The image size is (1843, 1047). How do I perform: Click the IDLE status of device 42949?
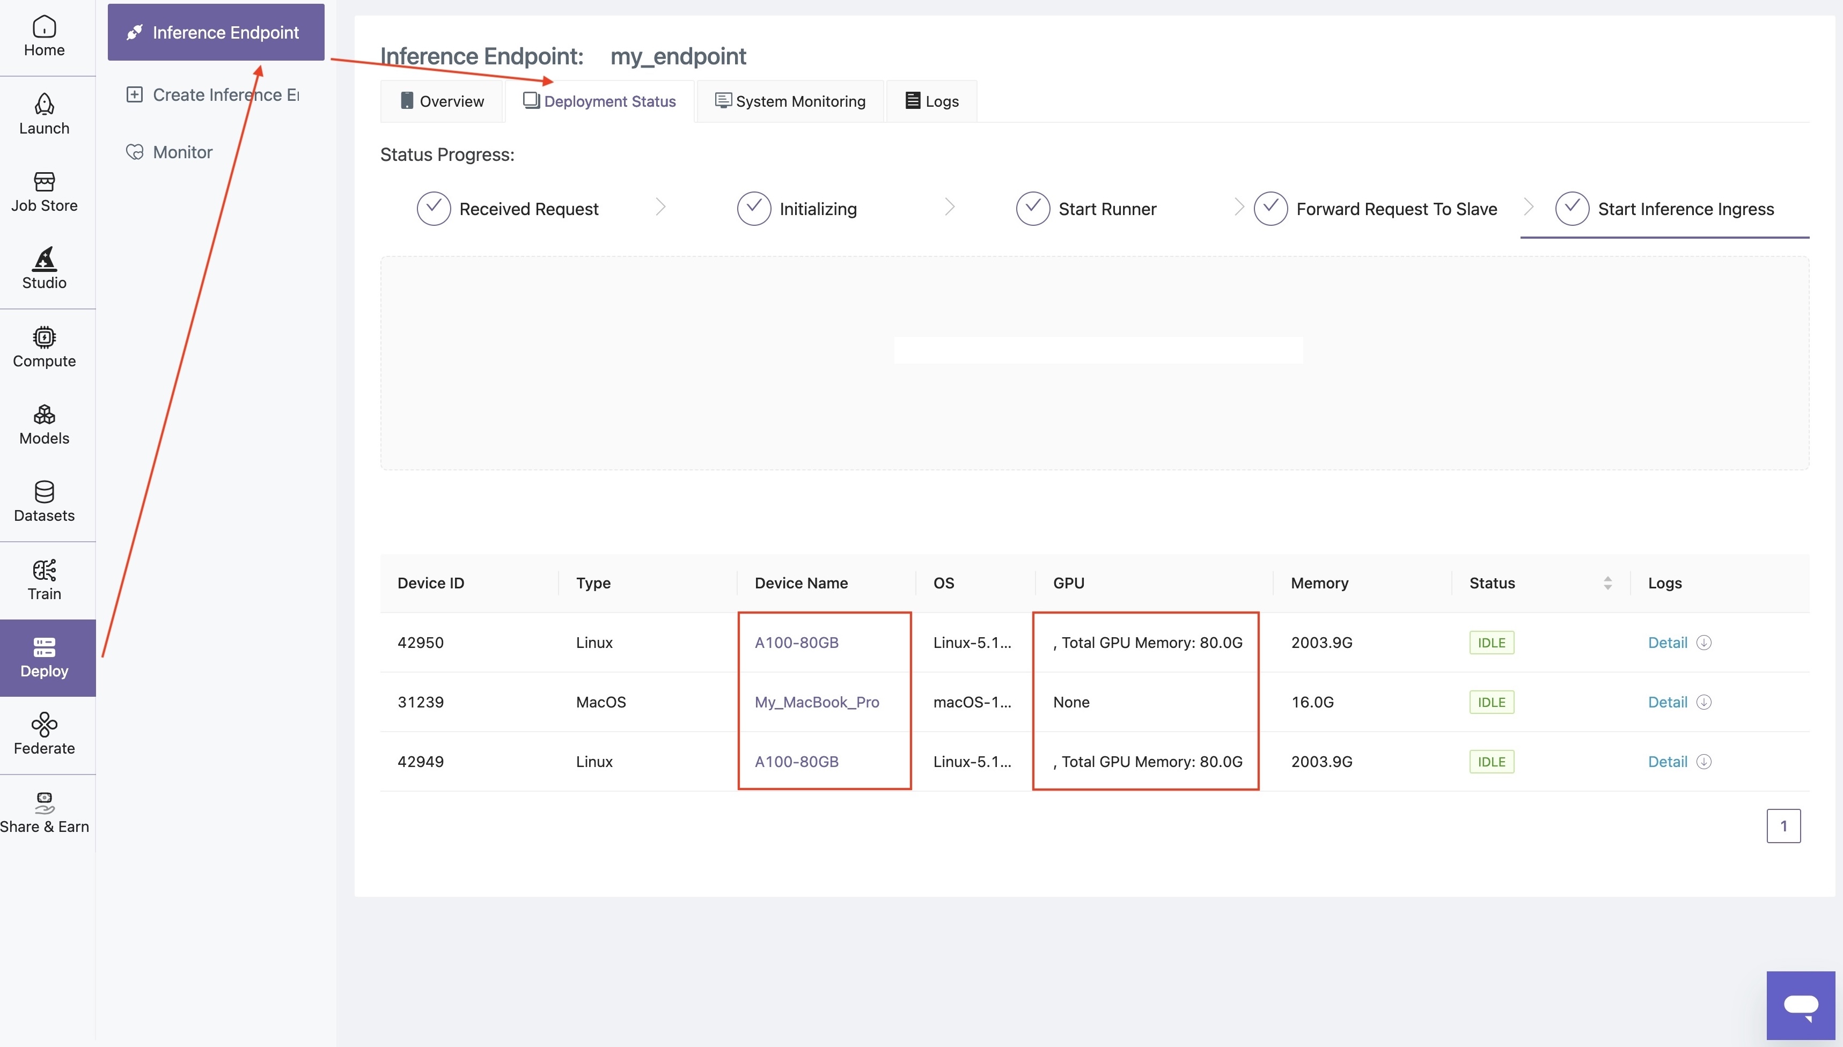pyautogui.click(x=1492, y=762)
